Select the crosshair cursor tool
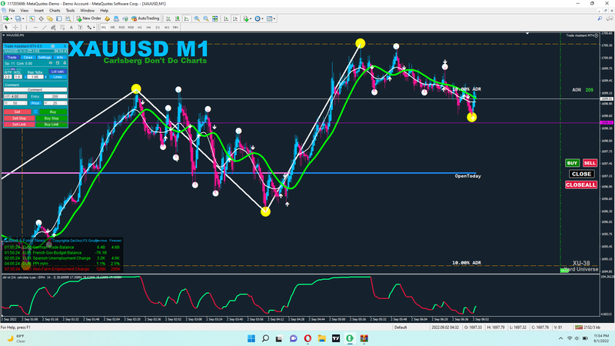This screenshot has height=346, width=615. pyautogui.click(x=15, y=28)
